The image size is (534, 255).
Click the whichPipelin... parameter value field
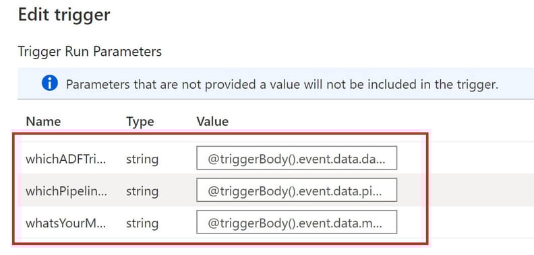click(x=297, y=190)
